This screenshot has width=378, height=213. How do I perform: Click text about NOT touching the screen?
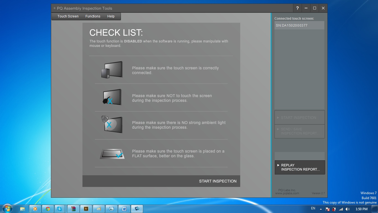click(x=172, y=98)
